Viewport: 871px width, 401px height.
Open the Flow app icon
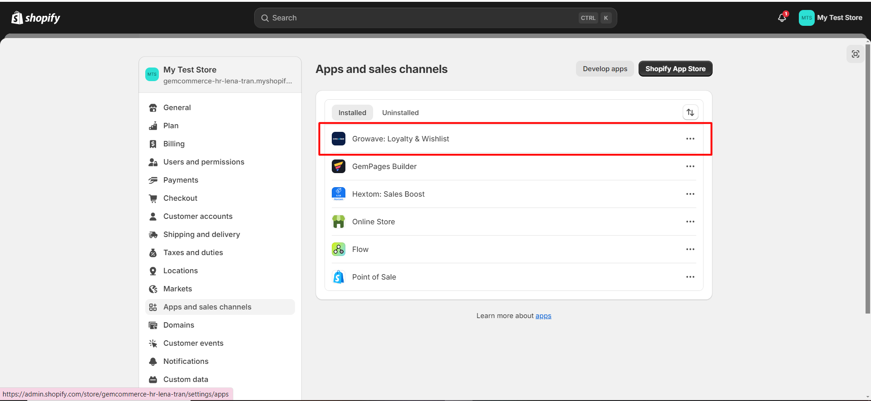(339, 249)
